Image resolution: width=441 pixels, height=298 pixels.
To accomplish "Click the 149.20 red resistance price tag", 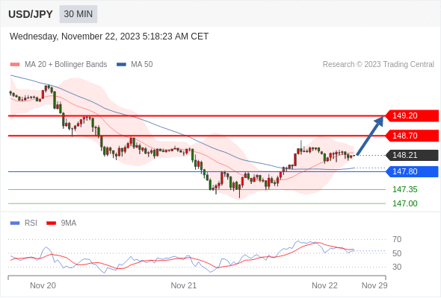I will [x=412, y=115].
